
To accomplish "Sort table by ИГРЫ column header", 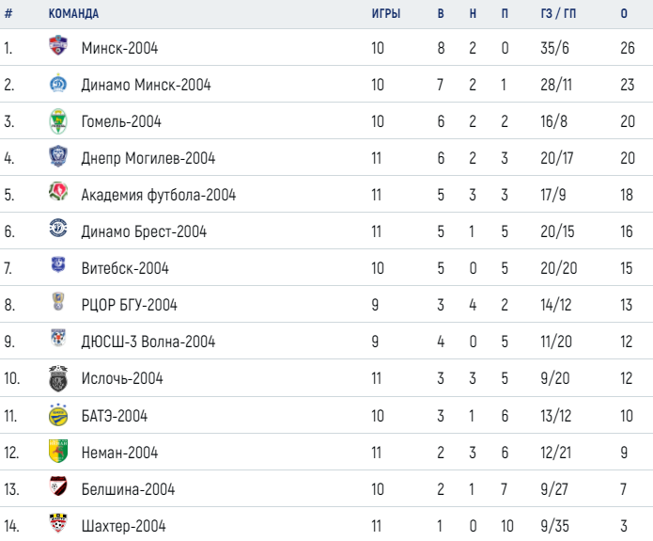I will 386,14.
